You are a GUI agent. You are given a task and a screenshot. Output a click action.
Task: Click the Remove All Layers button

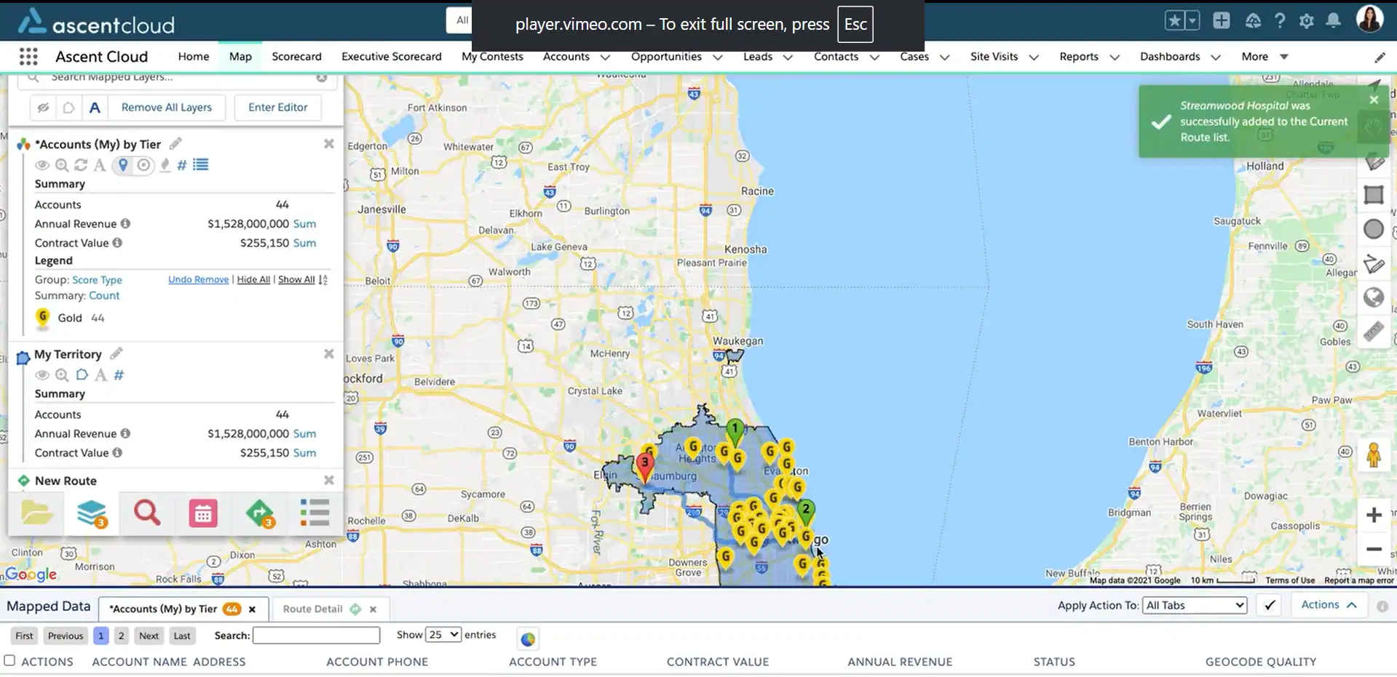167,107
